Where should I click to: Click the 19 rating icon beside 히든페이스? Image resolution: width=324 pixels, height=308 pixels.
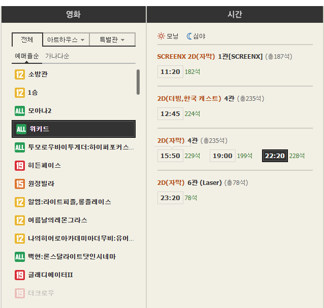(20, 166)
